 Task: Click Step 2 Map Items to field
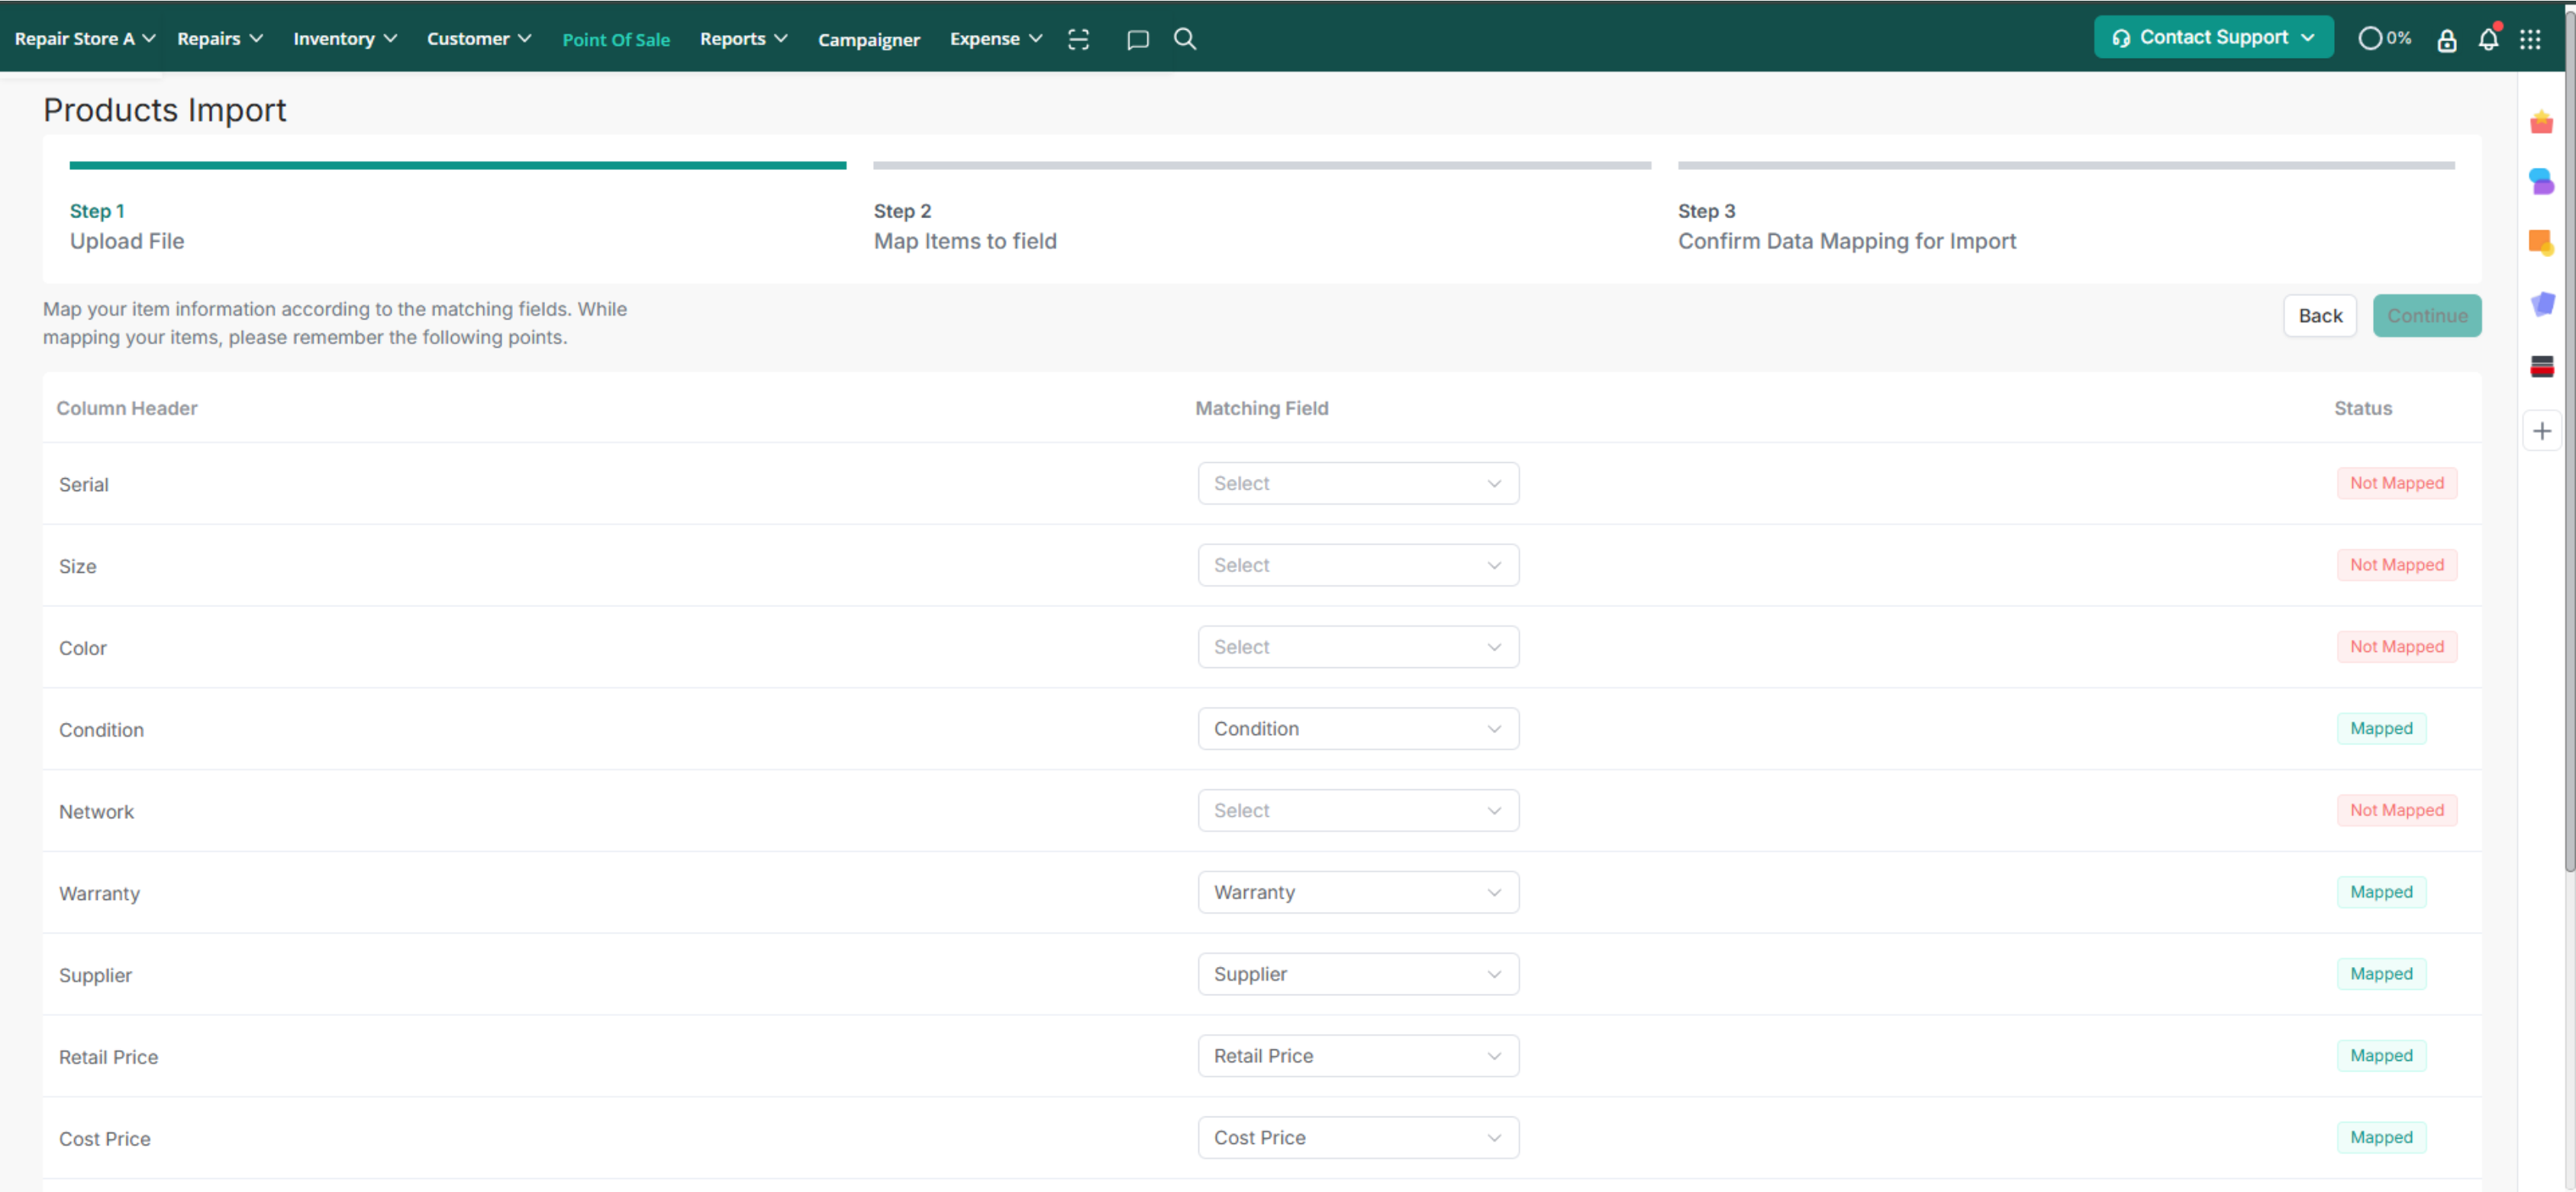pos(965,227)
